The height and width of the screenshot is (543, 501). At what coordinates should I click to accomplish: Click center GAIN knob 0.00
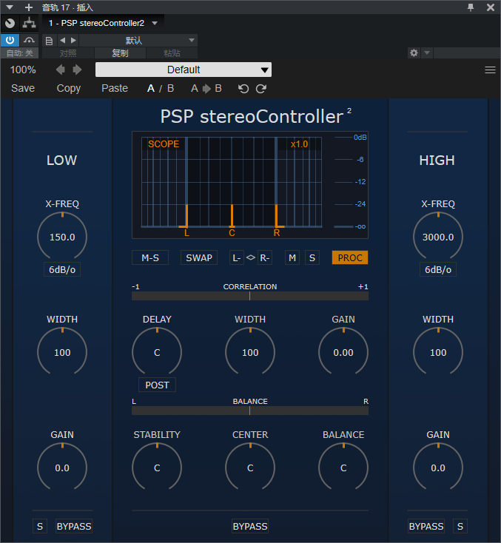coord(343,353)
